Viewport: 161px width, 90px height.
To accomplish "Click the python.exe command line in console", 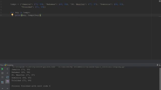I will 68,67.
